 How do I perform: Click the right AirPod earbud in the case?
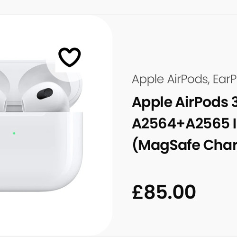pyautogui.click(x=46, y=98)
